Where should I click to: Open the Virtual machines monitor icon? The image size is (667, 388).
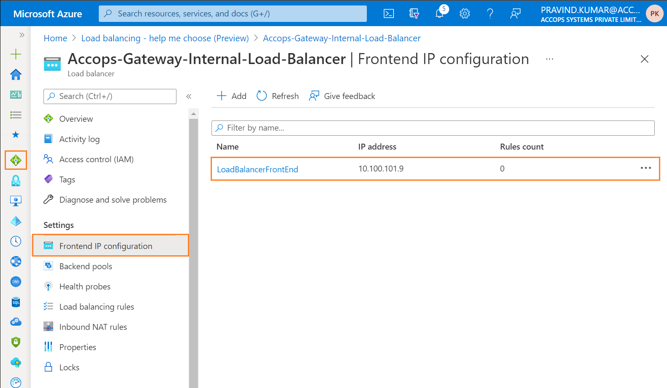point(16,201)
